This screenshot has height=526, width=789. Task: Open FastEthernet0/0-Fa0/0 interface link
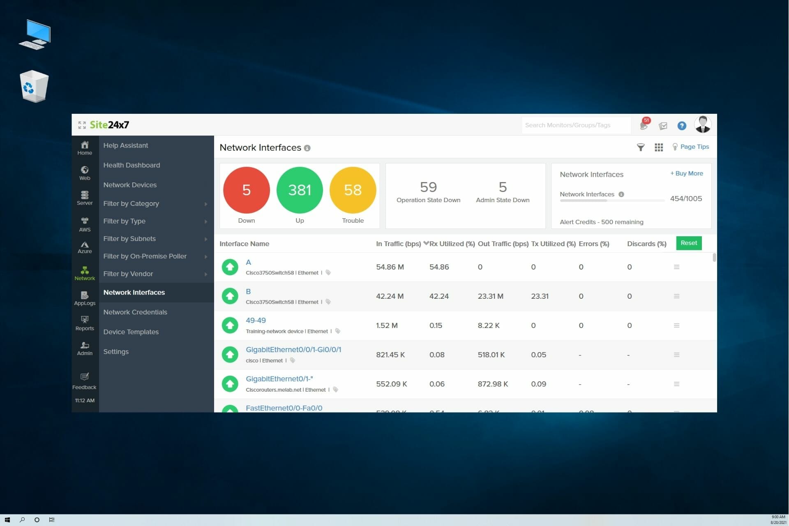pos(284,408)
